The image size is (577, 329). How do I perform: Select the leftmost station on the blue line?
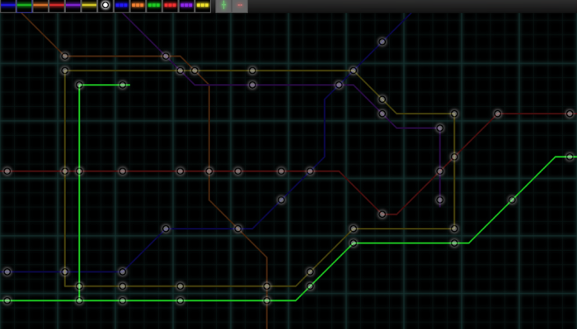7,272
